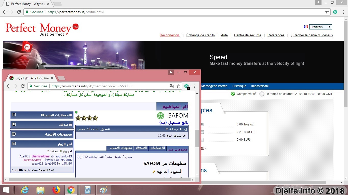This screenshot has width=348, height=195.
Task: Switch to الاحصائيات profile tab
Action: [158, 148]
